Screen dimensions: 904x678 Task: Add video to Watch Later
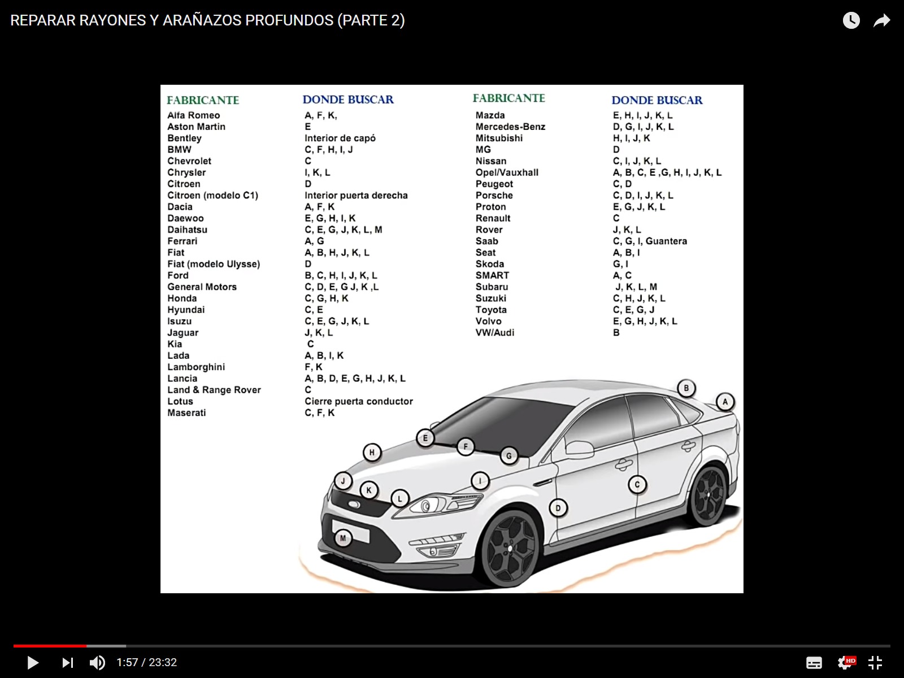(851, 21)
